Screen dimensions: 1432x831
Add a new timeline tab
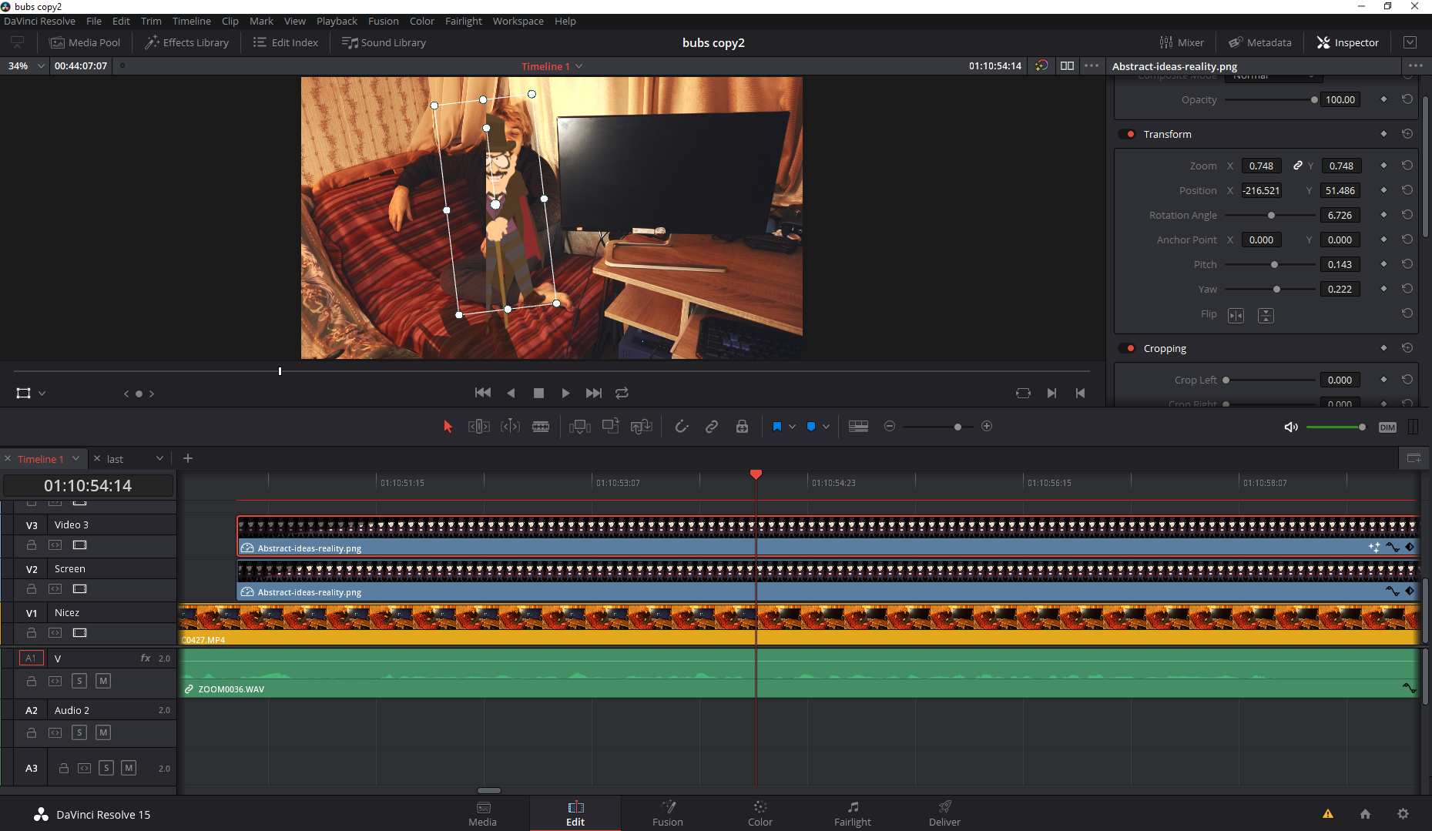pyautogui.click(x=187, y=458)
